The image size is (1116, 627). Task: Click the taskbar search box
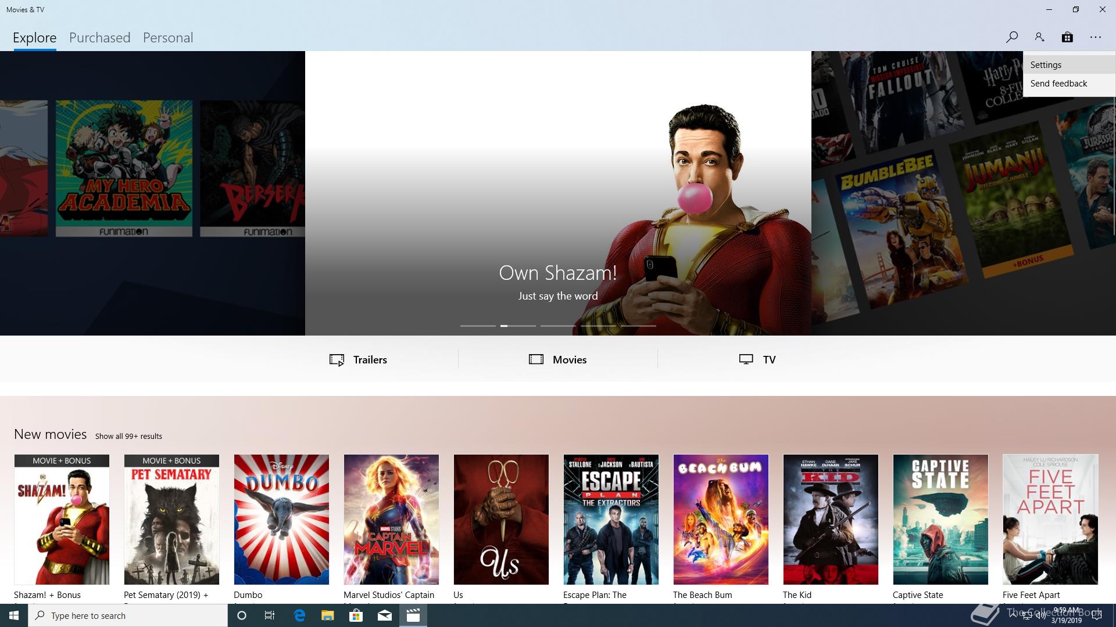[128, 615]
